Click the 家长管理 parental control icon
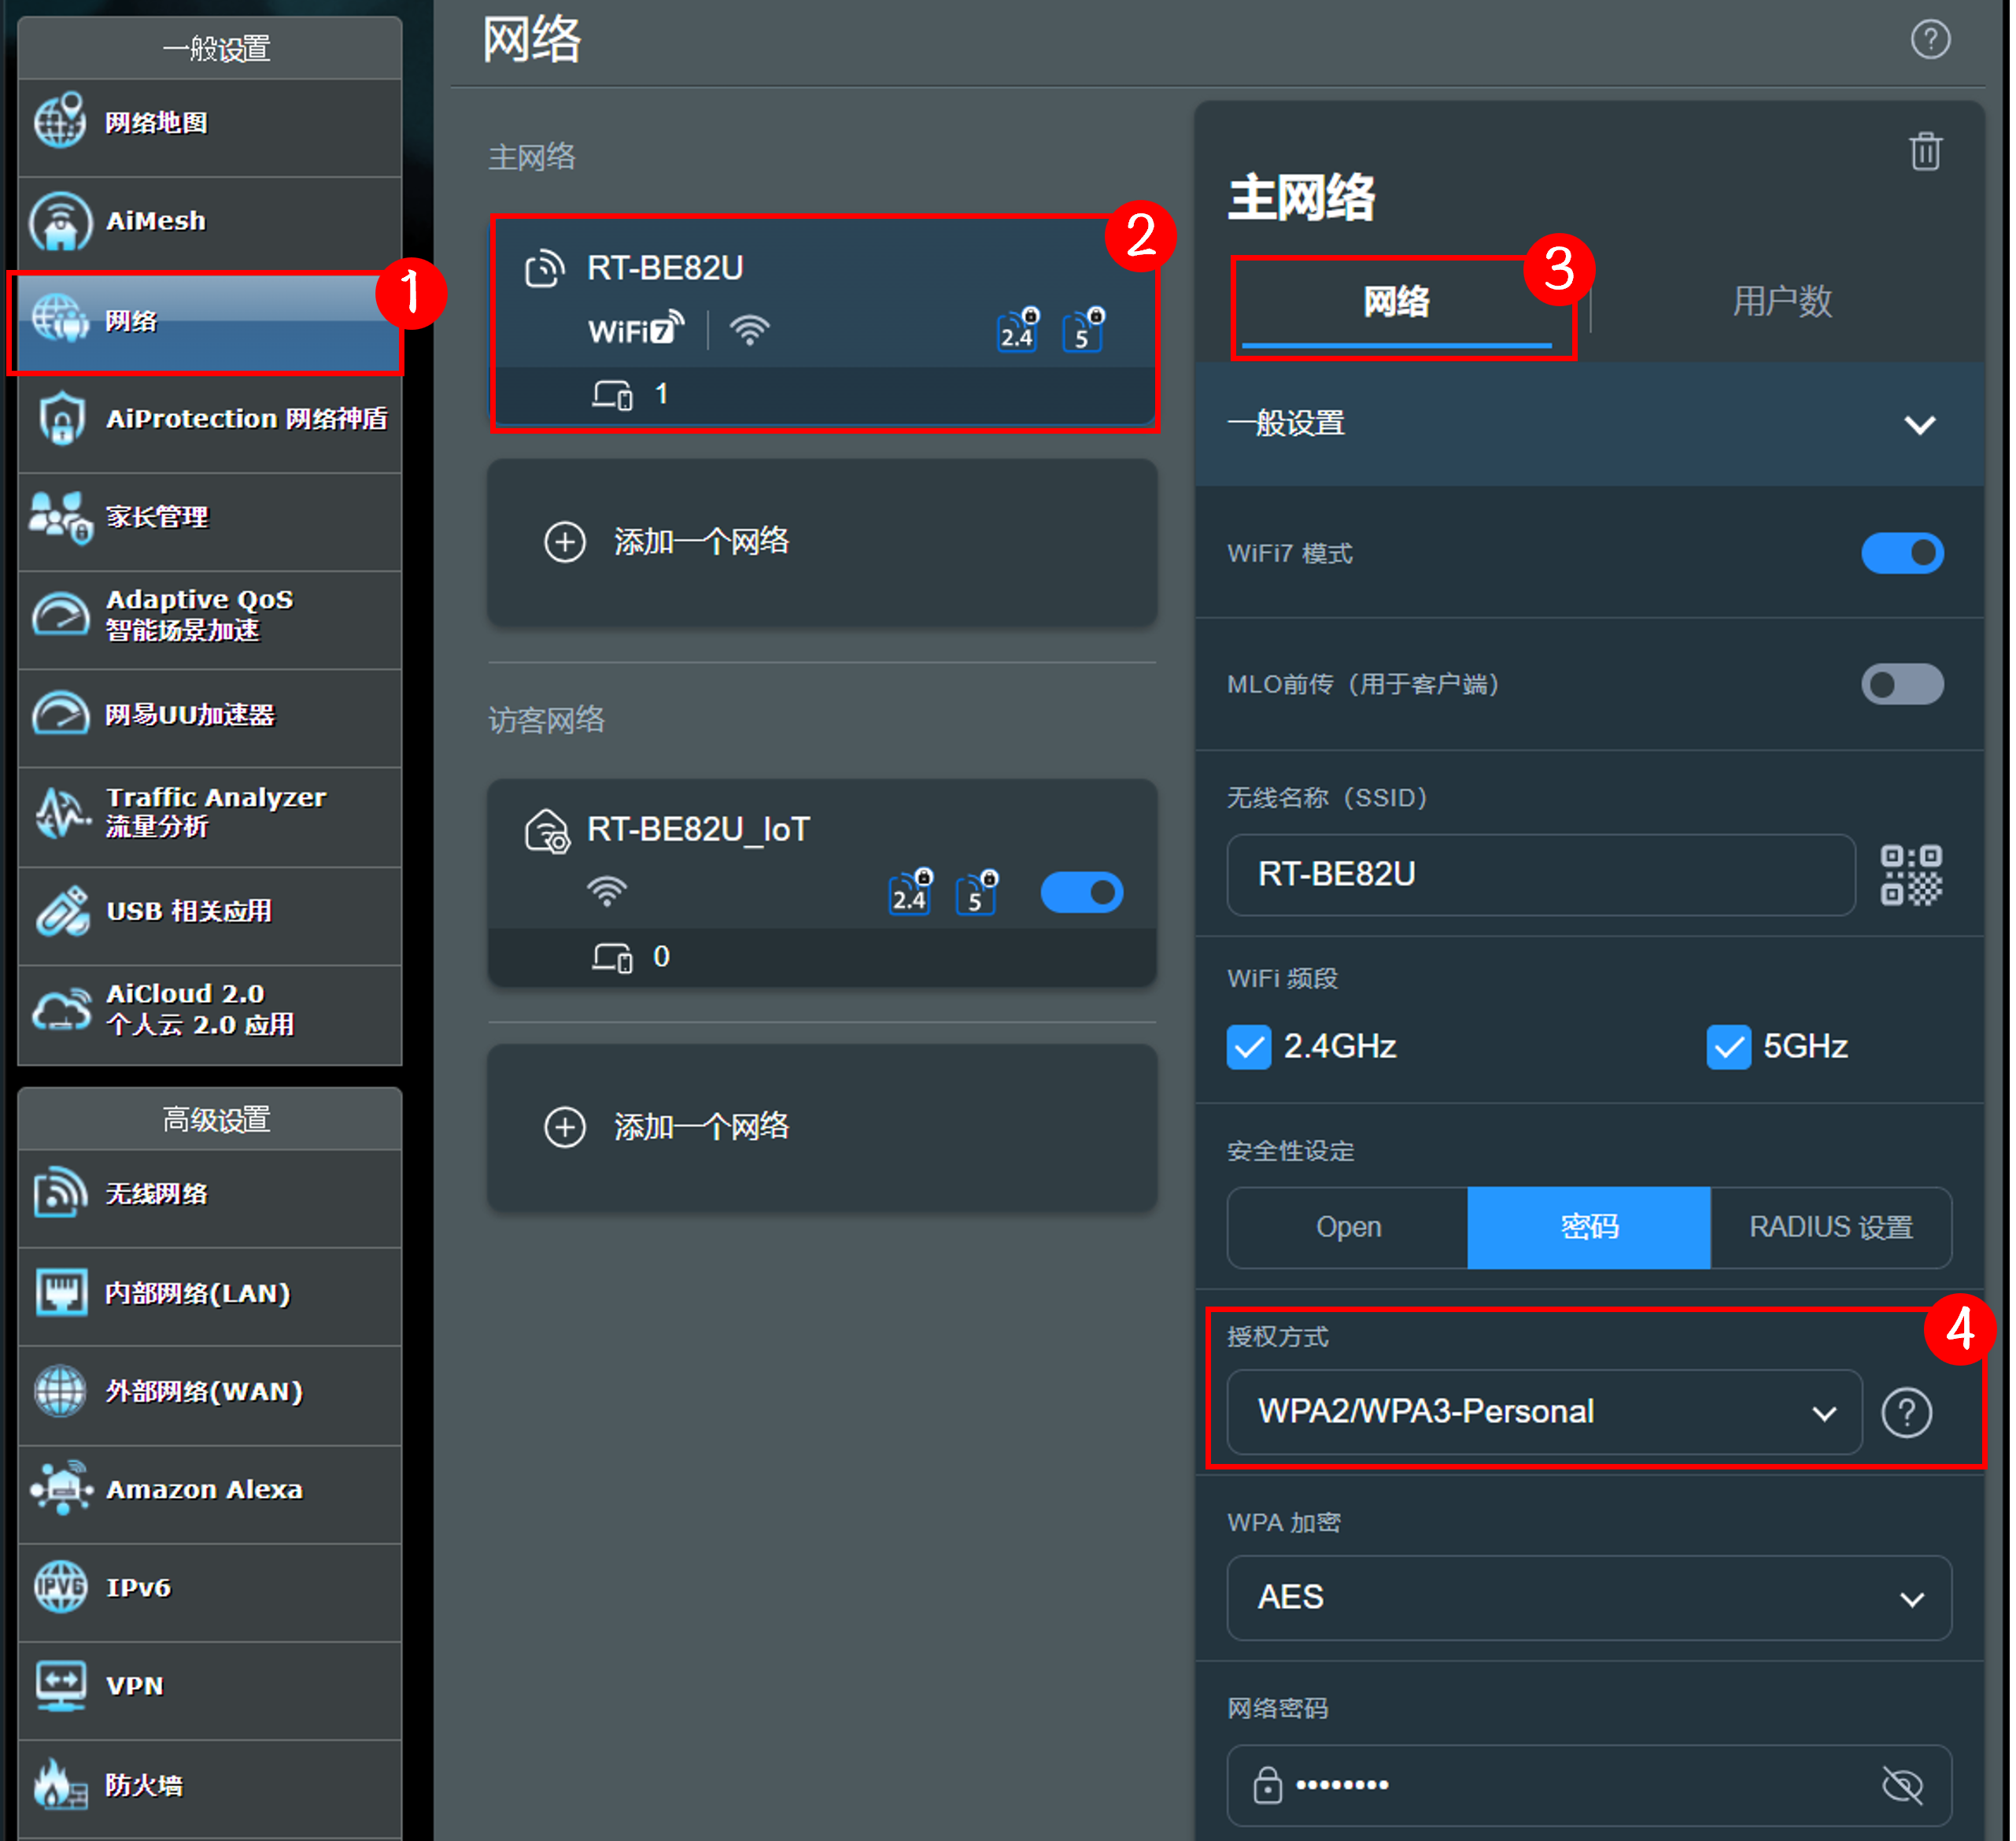Viewport: 2016px width, 1841px height. (x=61, y=517)
